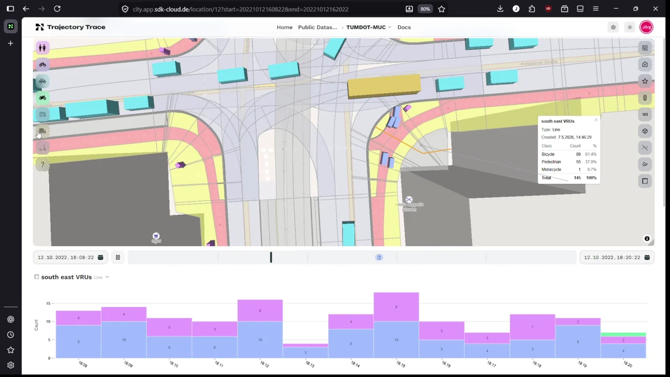The width and height of the screenshot is (670, 377).
Task: Open the start date calendar picker
Action: [100, 258]
